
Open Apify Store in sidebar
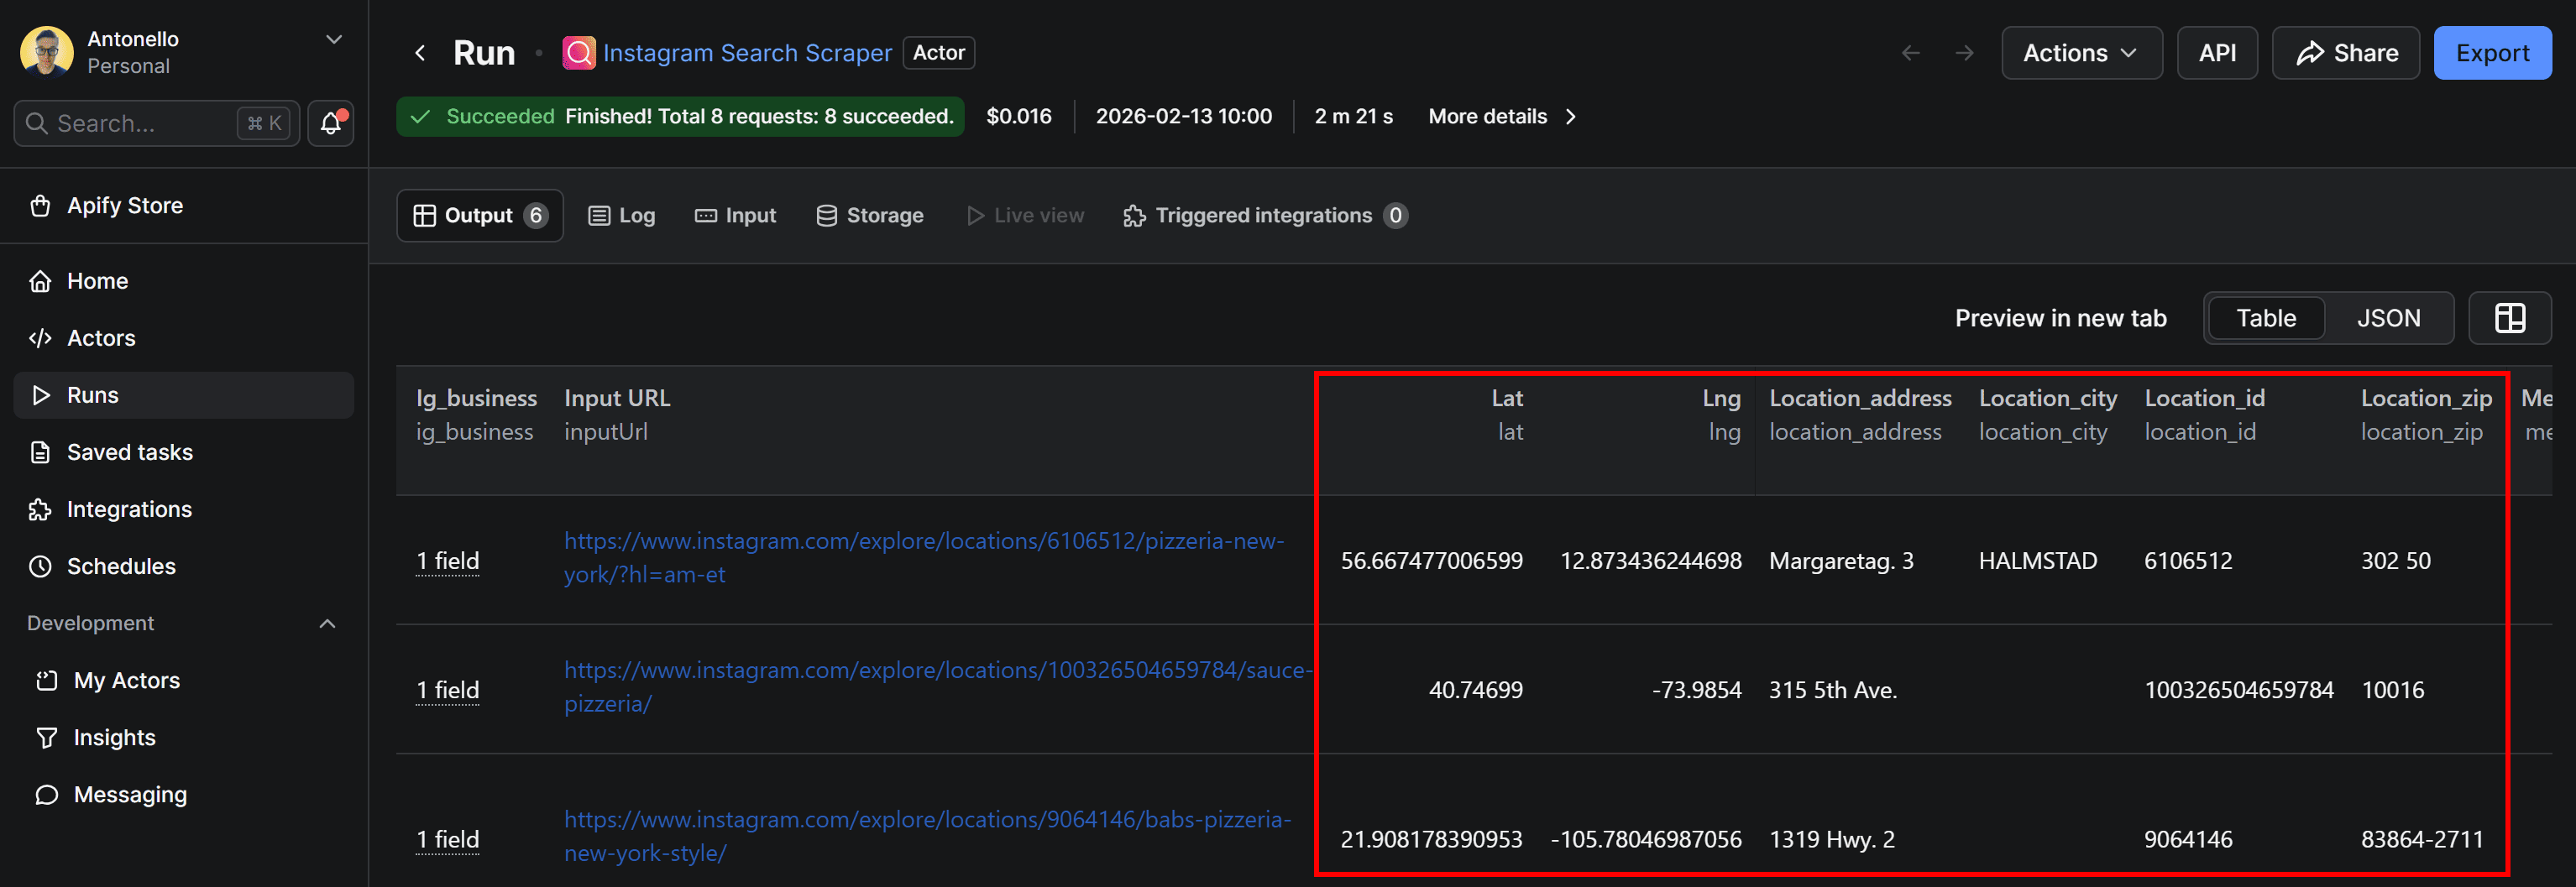[124, 205]
